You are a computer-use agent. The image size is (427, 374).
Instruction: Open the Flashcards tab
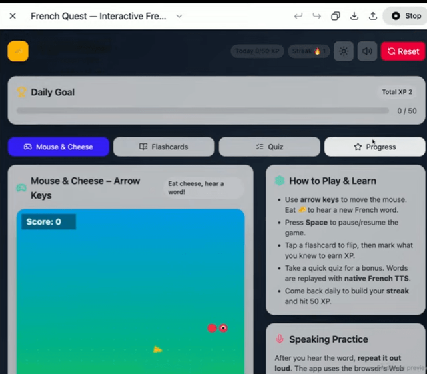163,147
